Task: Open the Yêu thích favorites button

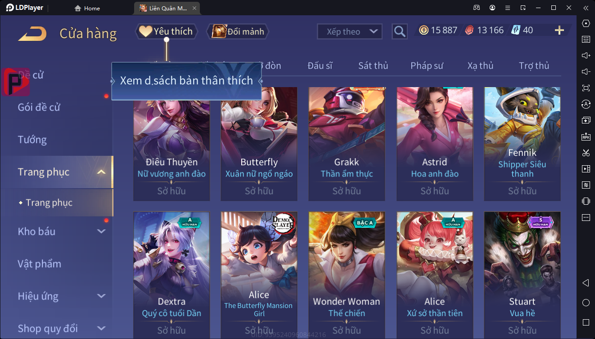Action: (x=167, y=31)
